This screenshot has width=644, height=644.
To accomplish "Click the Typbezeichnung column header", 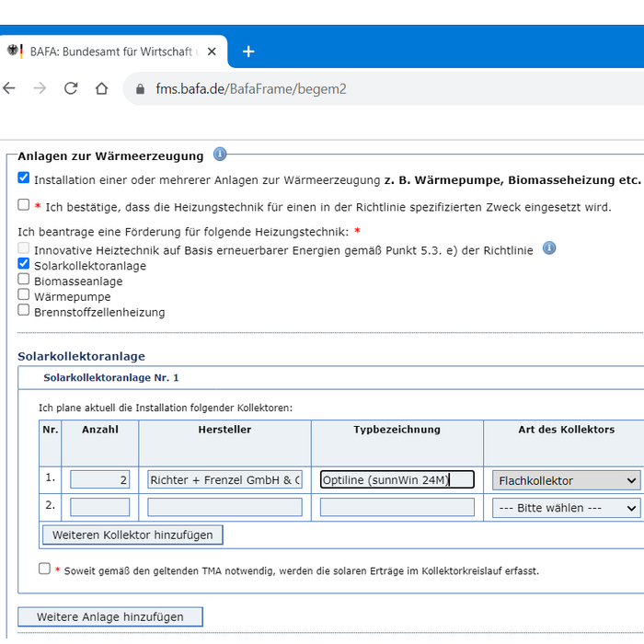I will click(x=397, y=430).
